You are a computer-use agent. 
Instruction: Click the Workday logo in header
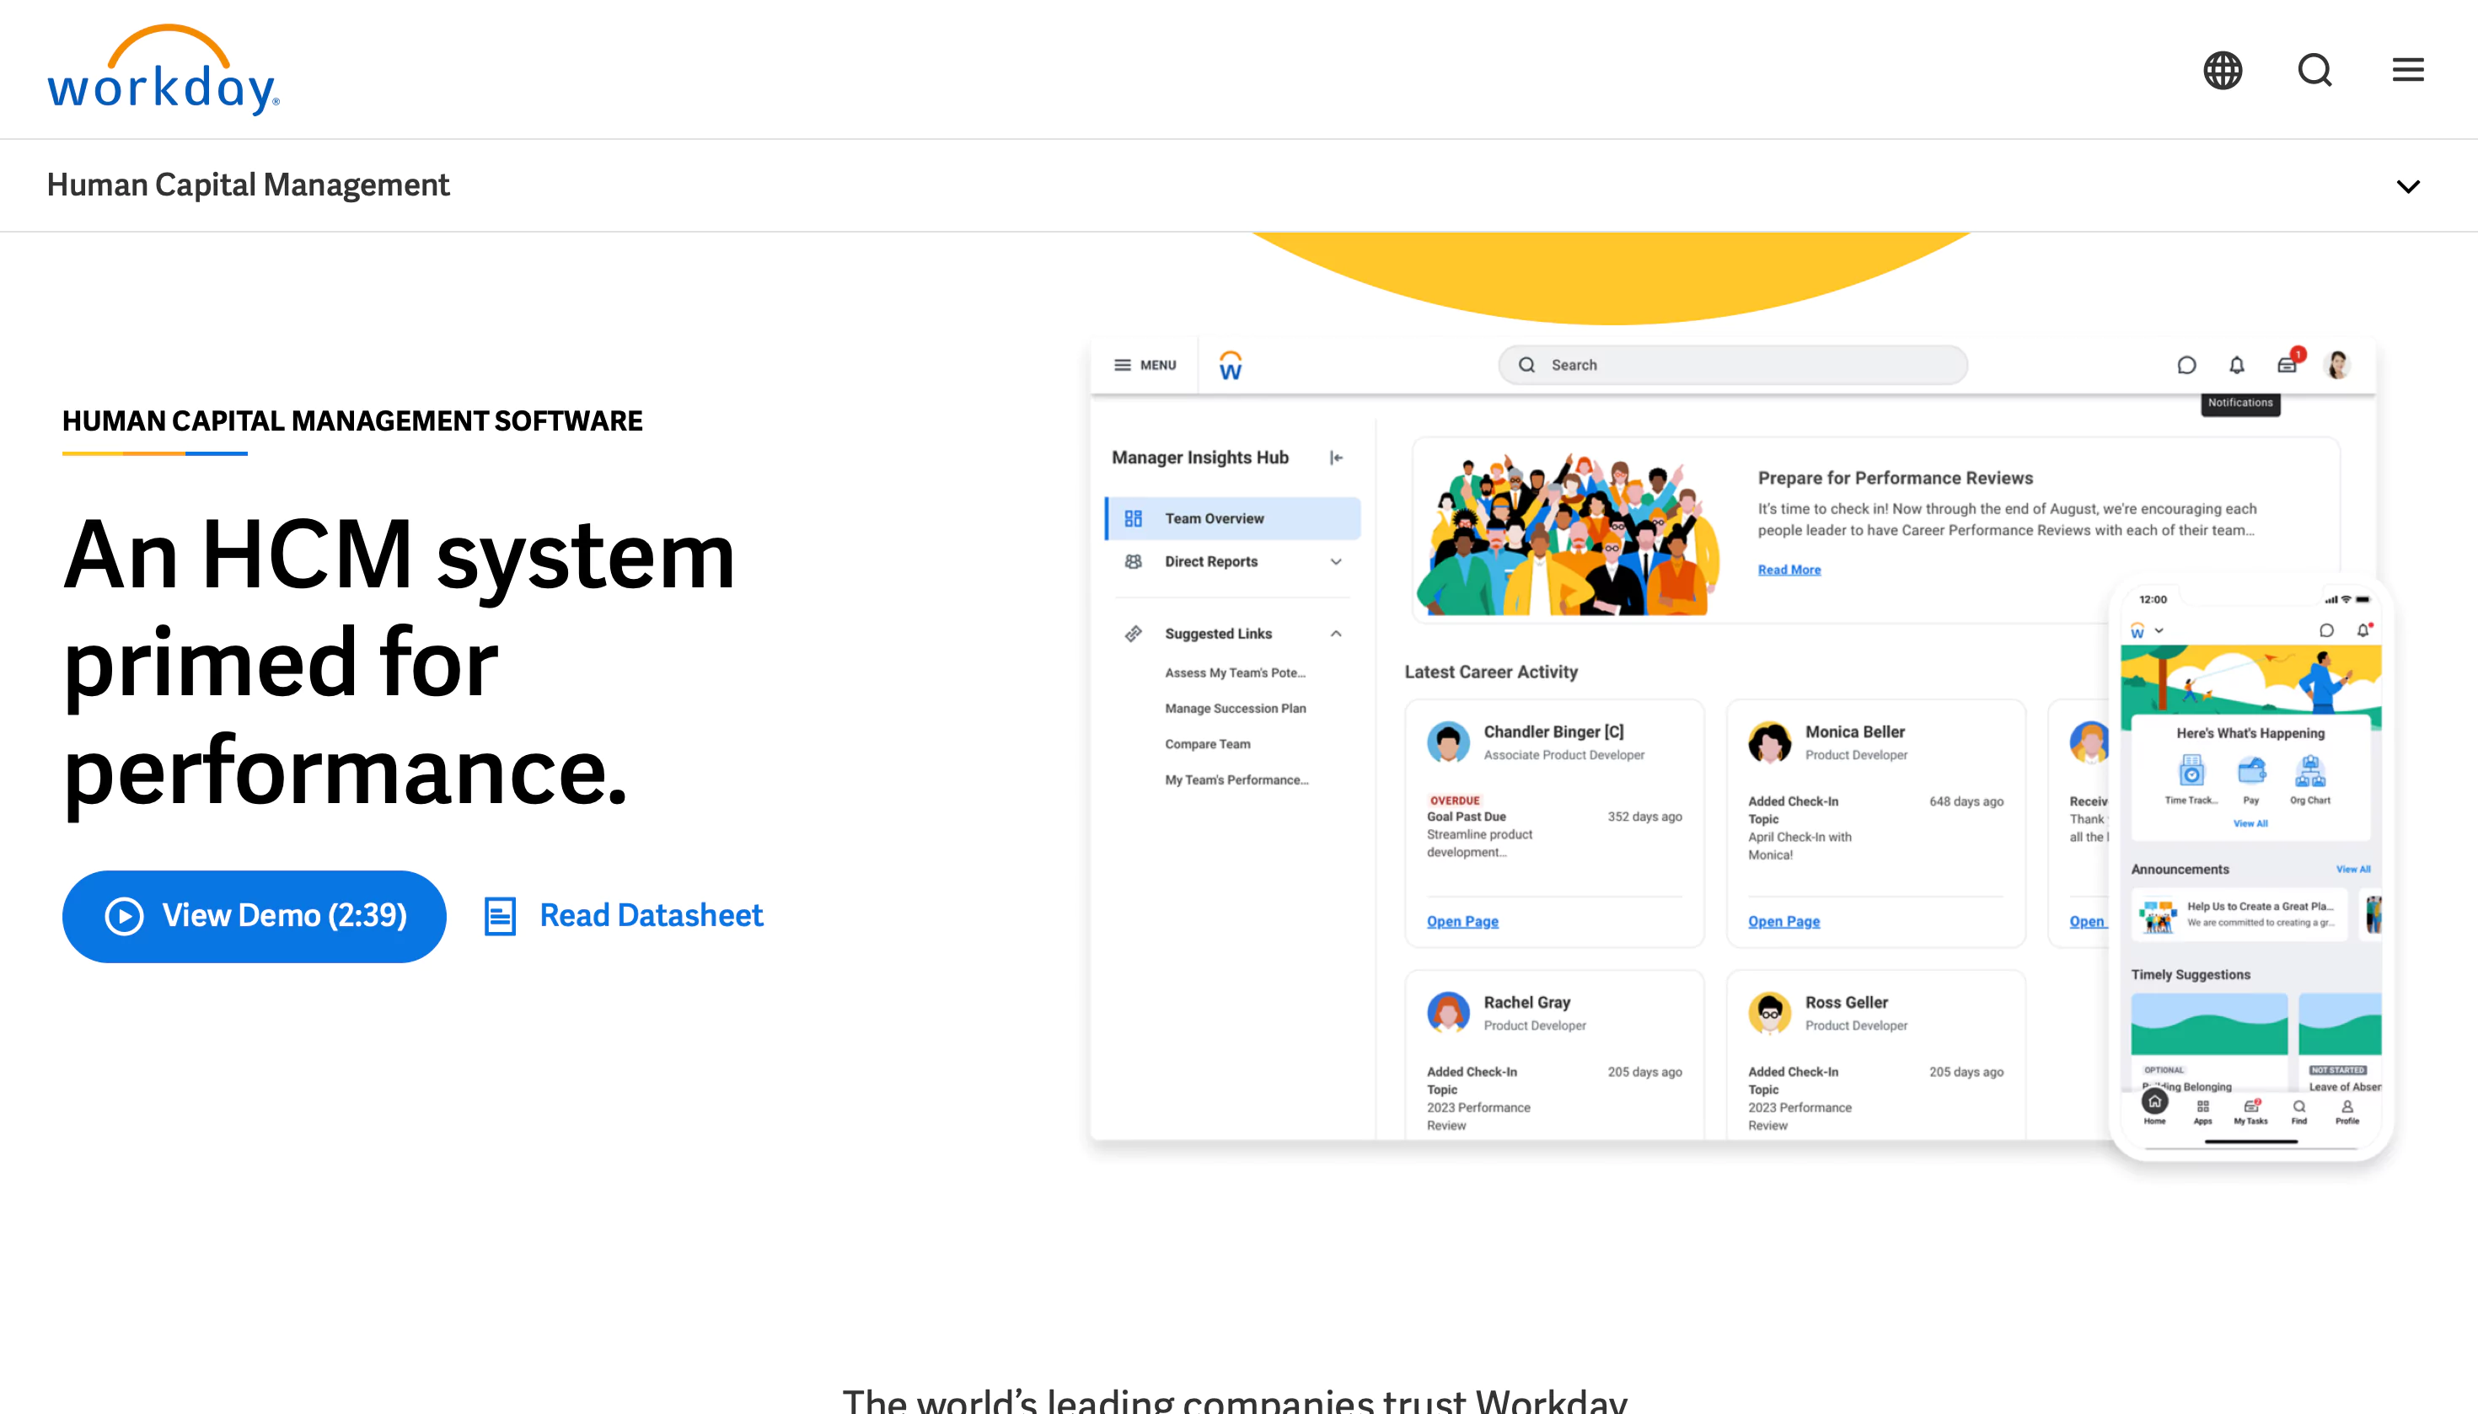click(x=164, y=69)
